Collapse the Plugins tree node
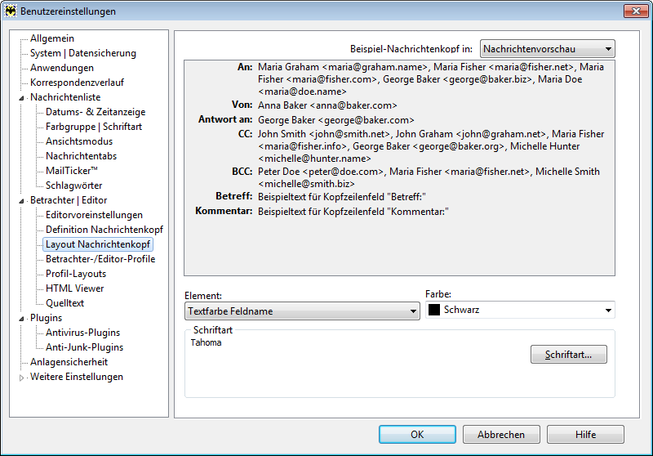The height and width of the screenshot is (456, 653). pyautogui.click(x=21, y=319)
